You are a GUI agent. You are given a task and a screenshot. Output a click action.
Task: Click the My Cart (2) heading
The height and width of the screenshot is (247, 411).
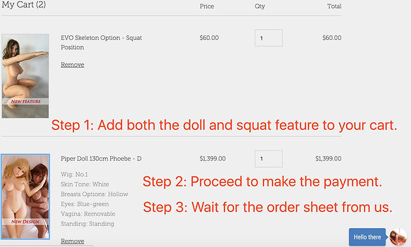tap(23, 5)
